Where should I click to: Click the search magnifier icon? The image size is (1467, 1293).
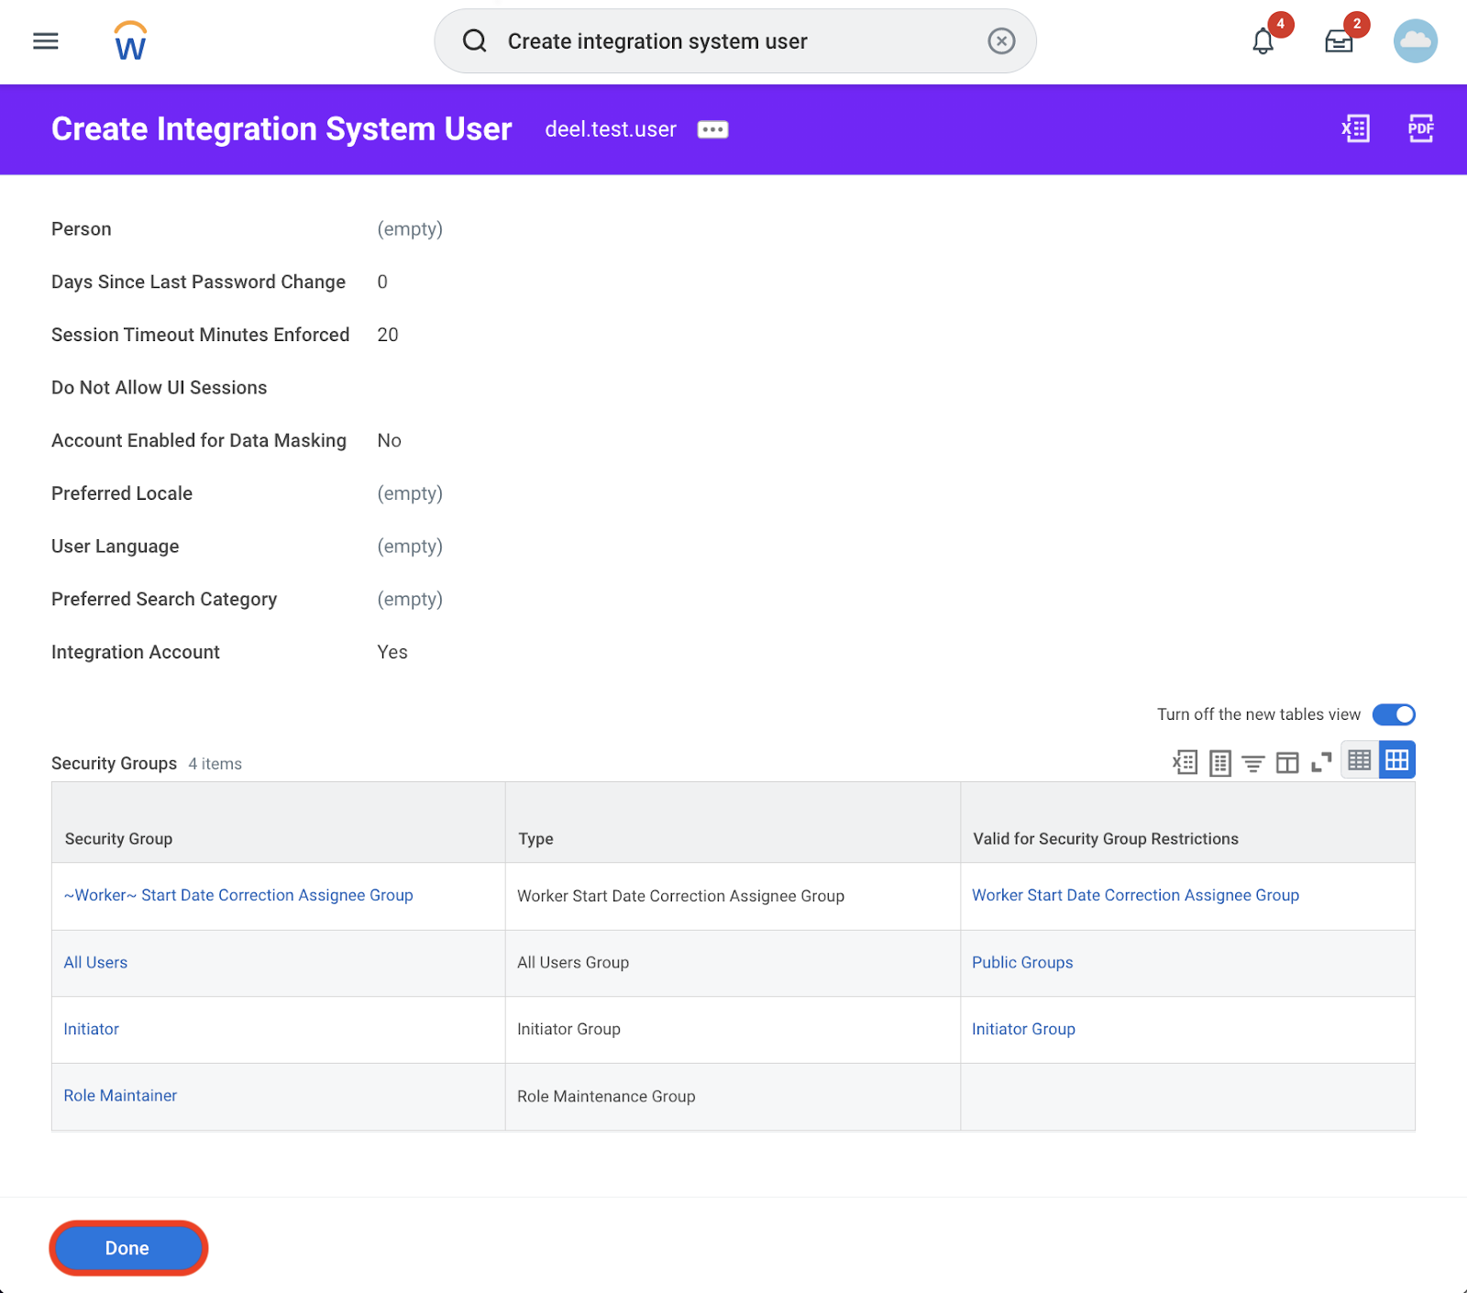click(x=474, y=41)
